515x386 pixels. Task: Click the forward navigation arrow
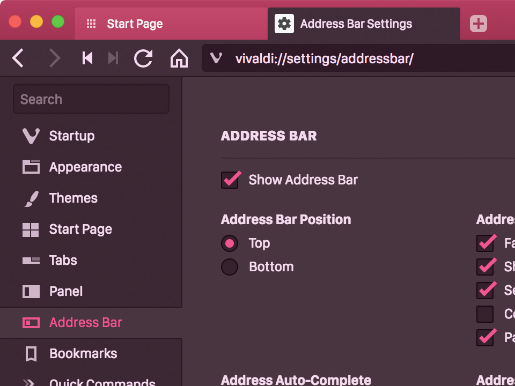(x=55, y=58)
